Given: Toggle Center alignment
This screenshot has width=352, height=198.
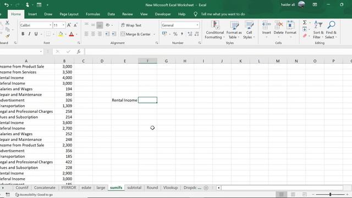Looking at the screenshot, I should 93,34.
